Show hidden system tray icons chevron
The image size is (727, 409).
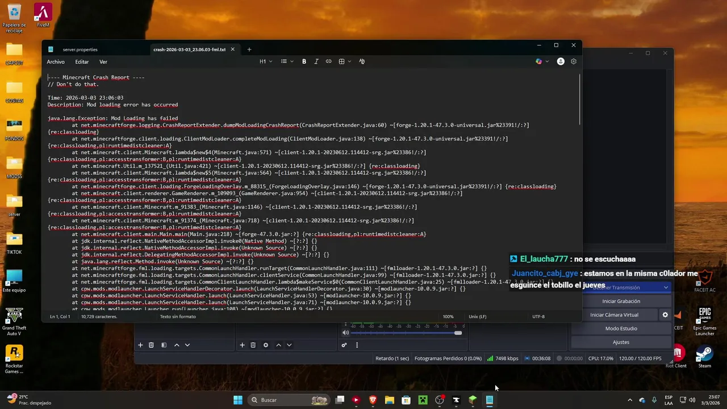point(630,400)
